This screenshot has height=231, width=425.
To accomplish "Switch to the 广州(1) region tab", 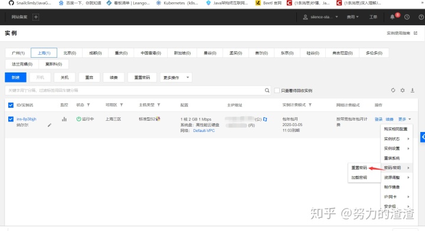I will click(x=18, y=53).
